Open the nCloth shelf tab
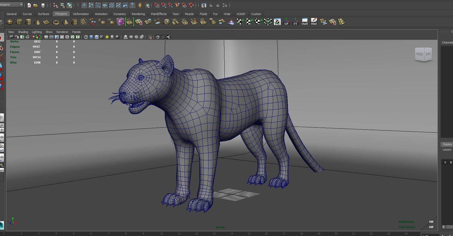Viewport: 453px width, 236px height. tap(241, 14)
